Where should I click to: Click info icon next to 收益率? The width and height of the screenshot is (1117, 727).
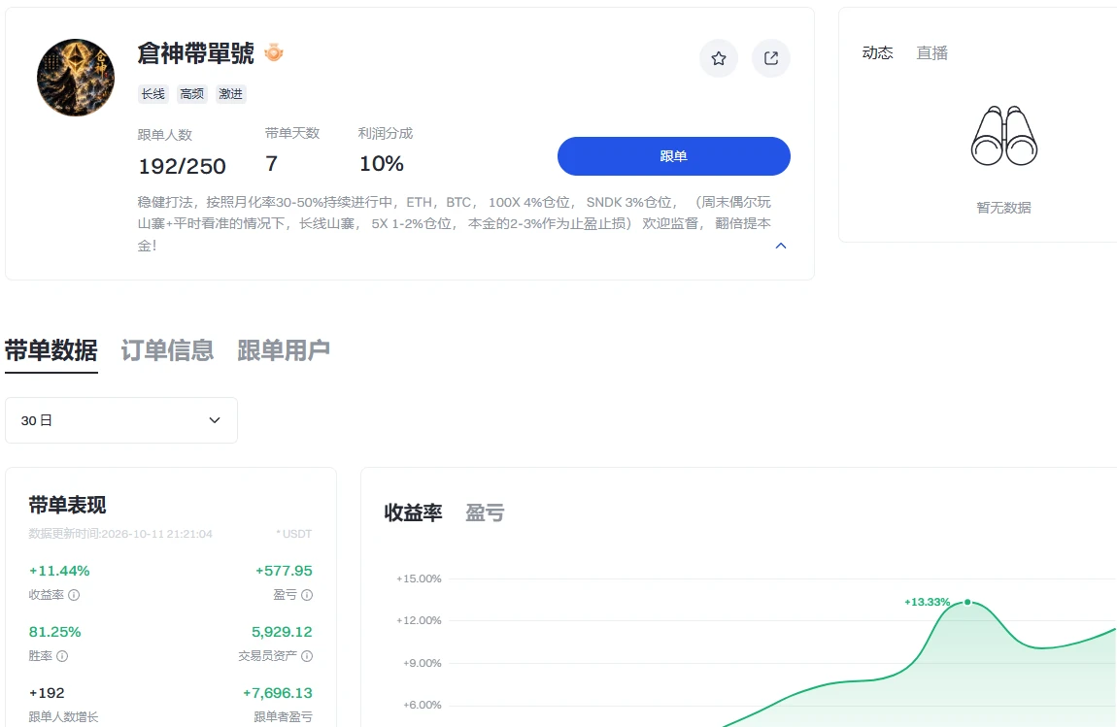74,595
